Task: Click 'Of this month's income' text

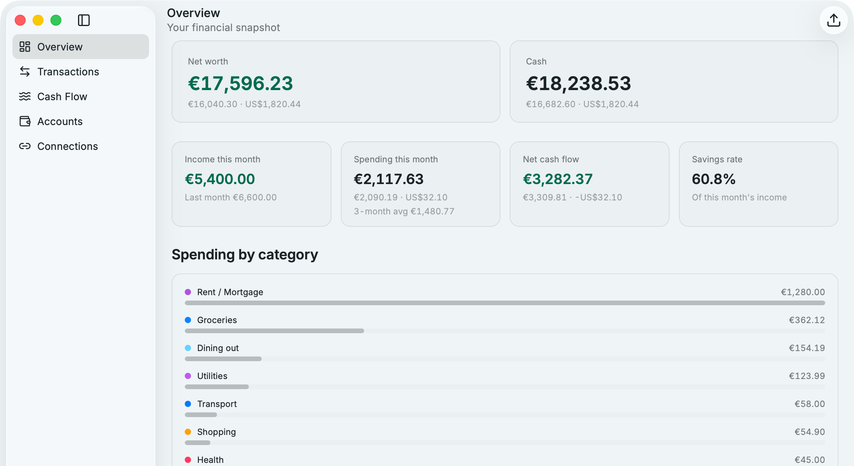Action: tap(739, 197)
